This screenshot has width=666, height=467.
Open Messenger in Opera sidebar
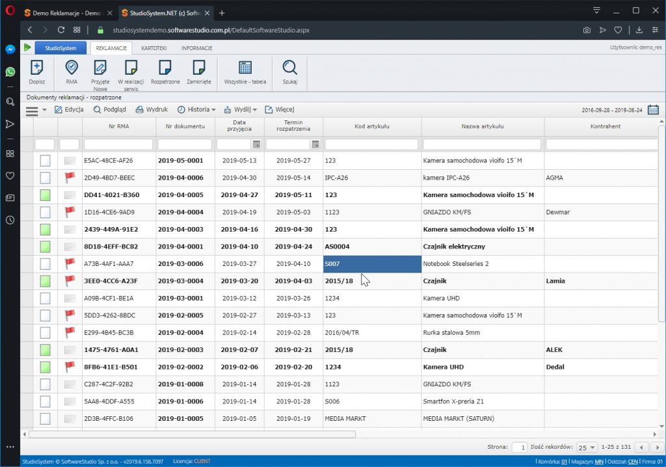[x=10, y=49]
